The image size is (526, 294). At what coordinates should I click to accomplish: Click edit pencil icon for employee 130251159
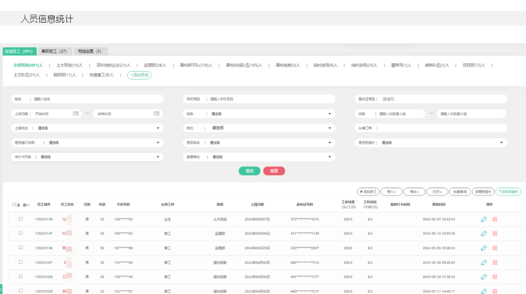[484, 219]
